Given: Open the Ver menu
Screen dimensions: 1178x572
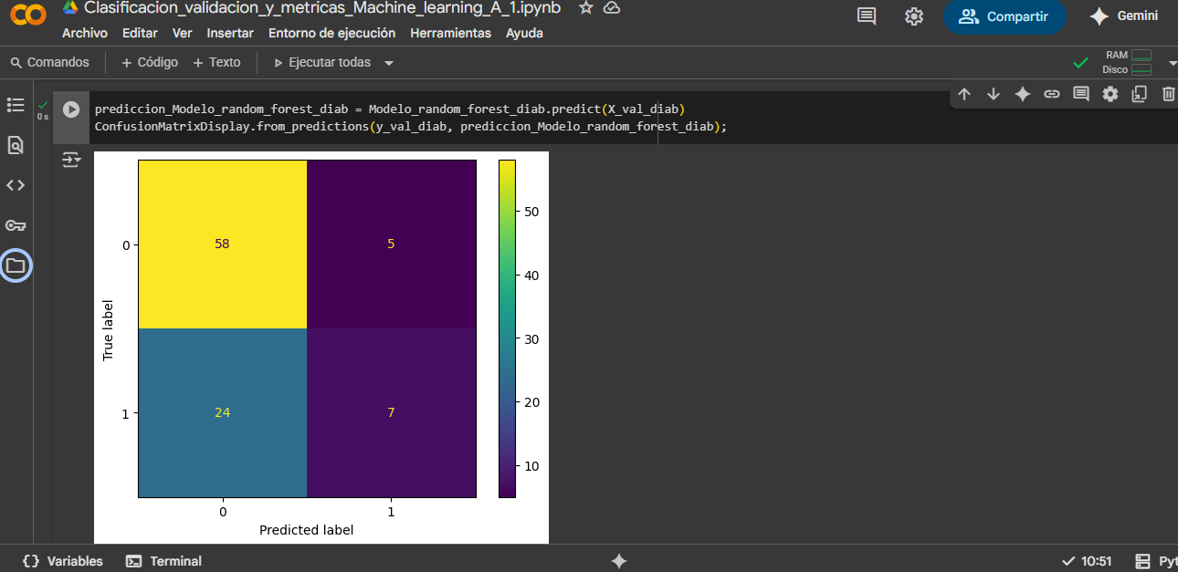Looking at the screenshot, I should pyautogui.click(x=183, y=33).
